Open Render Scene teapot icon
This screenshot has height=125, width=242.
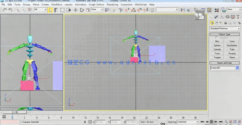pos(223,10)
